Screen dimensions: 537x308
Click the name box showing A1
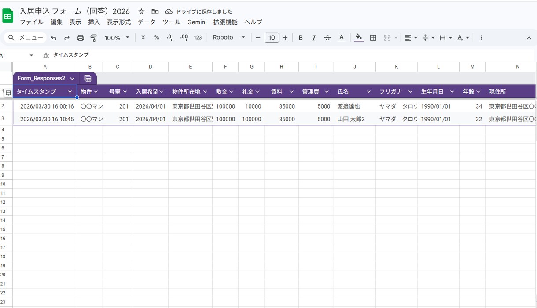[x=16, y=55]
